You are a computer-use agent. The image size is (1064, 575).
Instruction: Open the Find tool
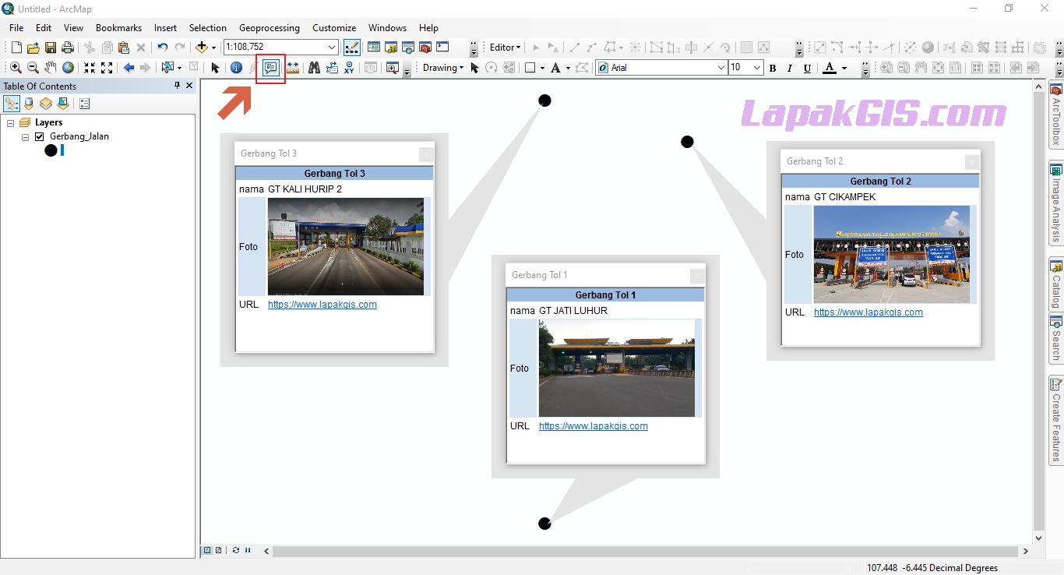(x=314, y=67)
